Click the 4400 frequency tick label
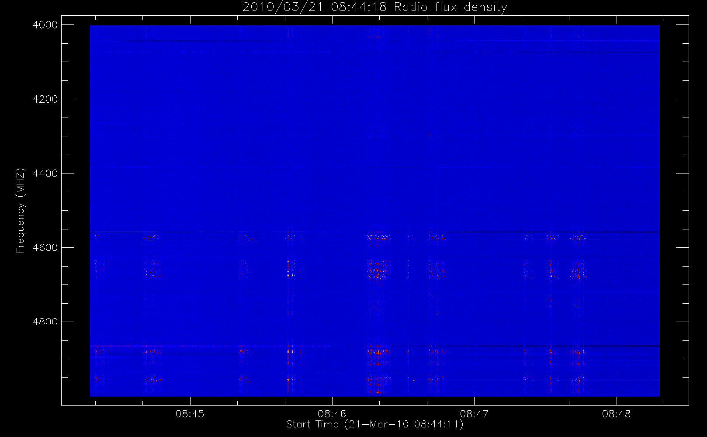This screenshot has height=437, width=707. tap(45, 173)
